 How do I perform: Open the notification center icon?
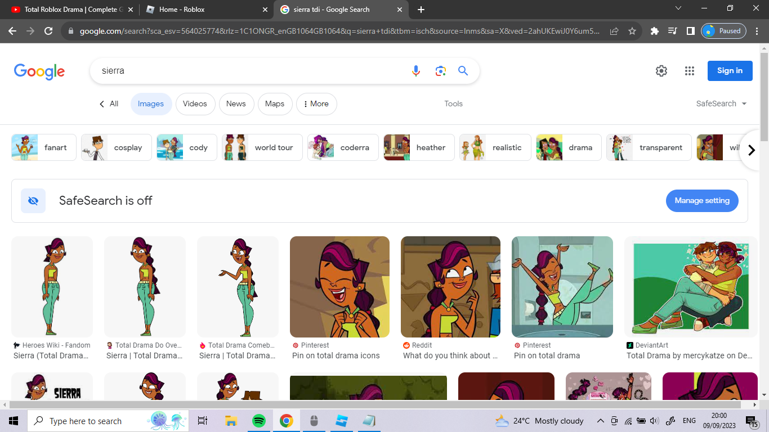[752, 421]
